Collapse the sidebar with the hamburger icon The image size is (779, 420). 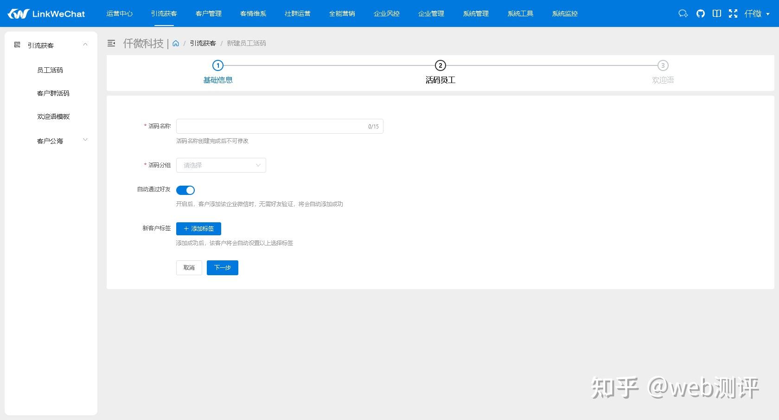coord(111,43)
